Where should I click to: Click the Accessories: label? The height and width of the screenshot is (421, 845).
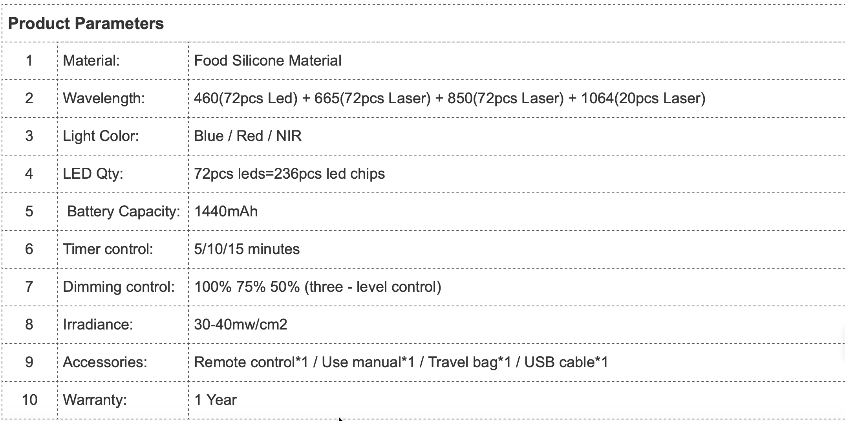(x=105, y=362)
